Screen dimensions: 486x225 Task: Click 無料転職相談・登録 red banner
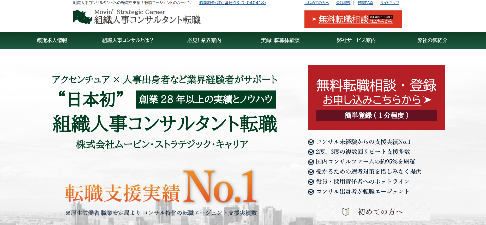(376, 97)
